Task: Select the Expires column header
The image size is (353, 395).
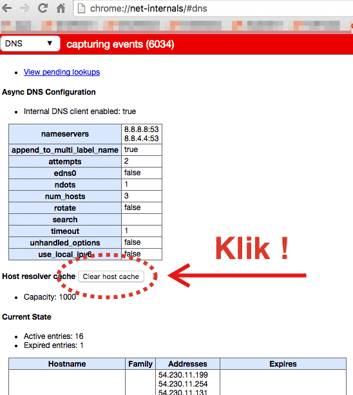Action: [x=283, y=364]
